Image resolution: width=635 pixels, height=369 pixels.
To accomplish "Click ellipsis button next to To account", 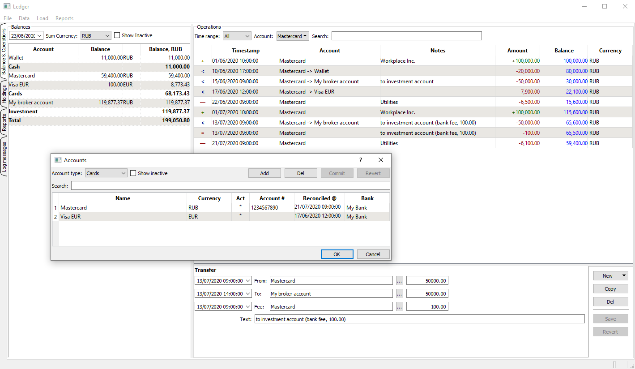I will click(x=400, y=294).
